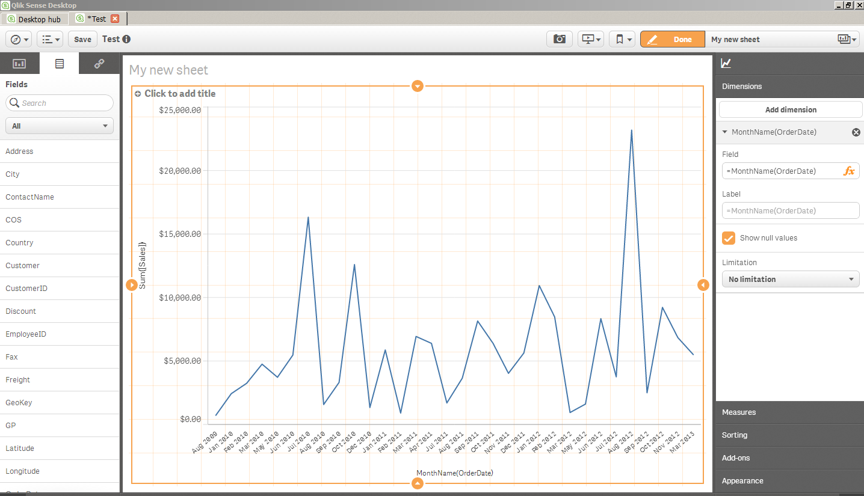864x496 pixels.
Task: Select the Latitude field
Action: click(x=60, y=449)
